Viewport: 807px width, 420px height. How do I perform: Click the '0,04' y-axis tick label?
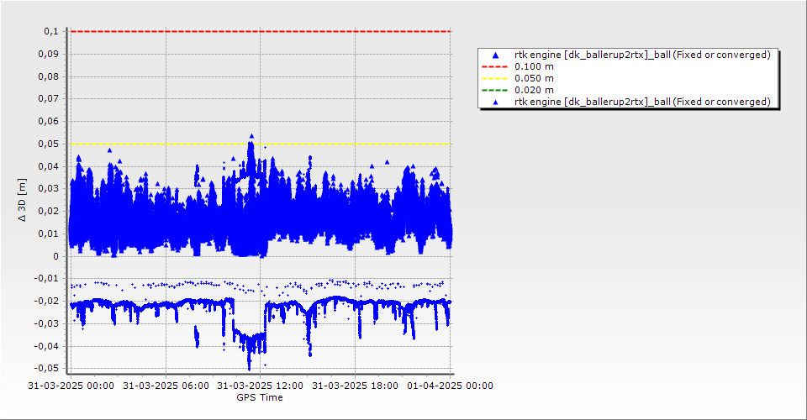pyautogui.click(x=49, y=166)
